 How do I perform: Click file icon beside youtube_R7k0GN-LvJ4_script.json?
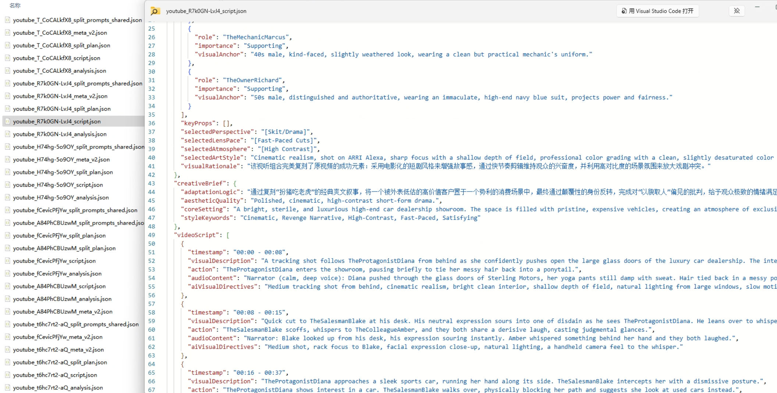[7, 121]
